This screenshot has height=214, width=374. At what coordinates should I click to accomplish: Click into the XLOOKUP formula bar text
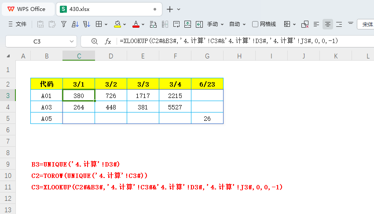(229, 41)
